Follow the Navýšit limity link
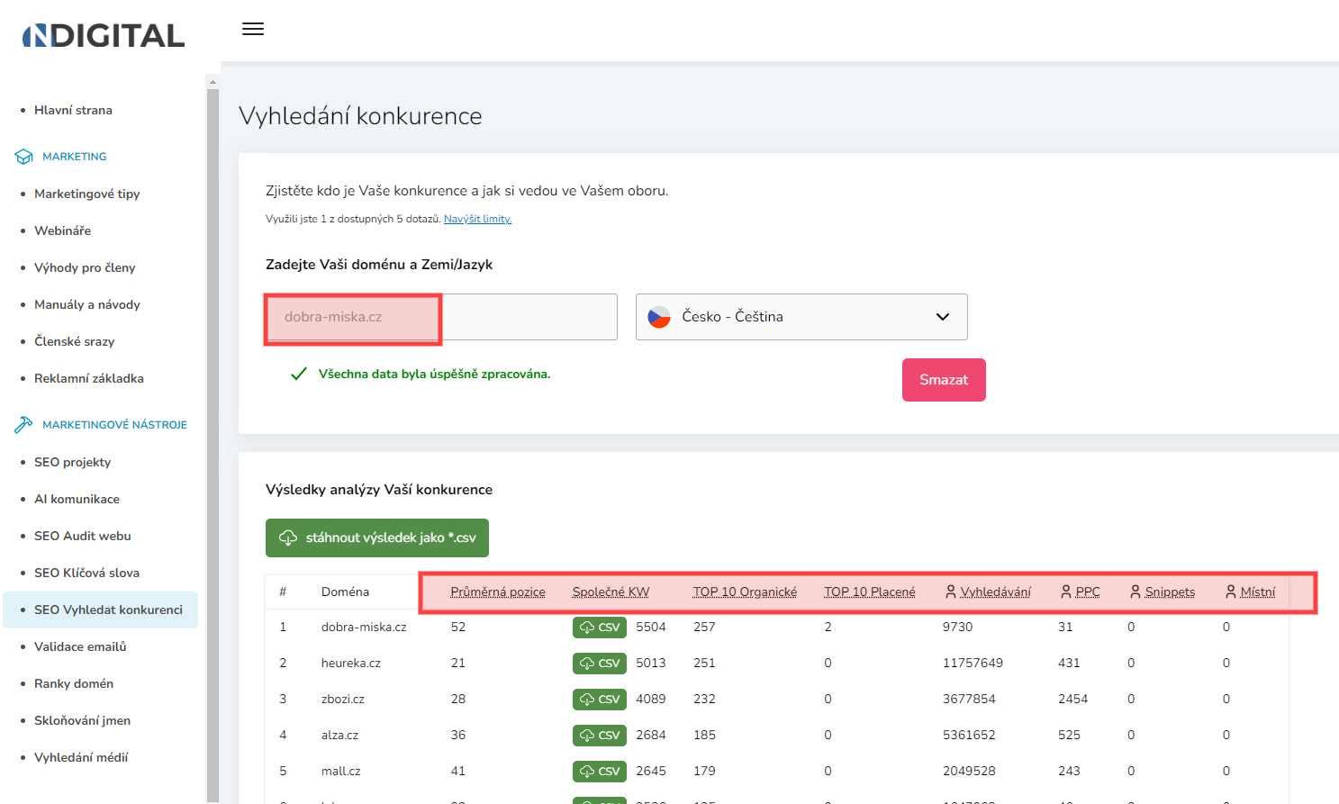 pyautogui.click(x=477, y=219)
